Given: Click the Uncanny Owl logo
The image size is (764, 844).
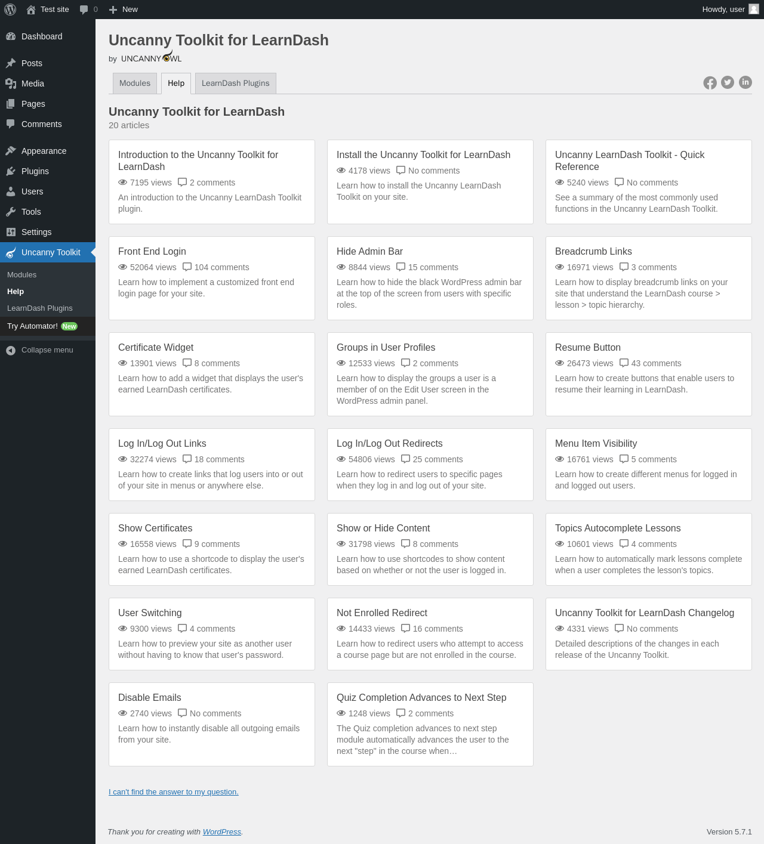Looking at the screenshot, I should click(x=151, y=57).
